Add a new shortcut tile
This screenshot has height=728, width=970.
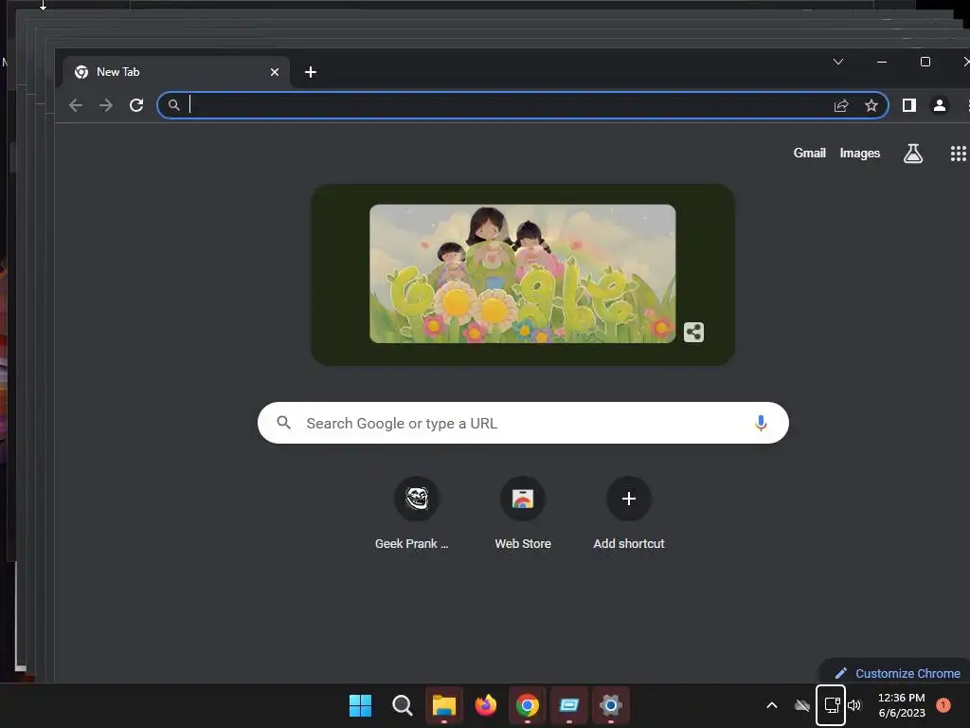629,513
